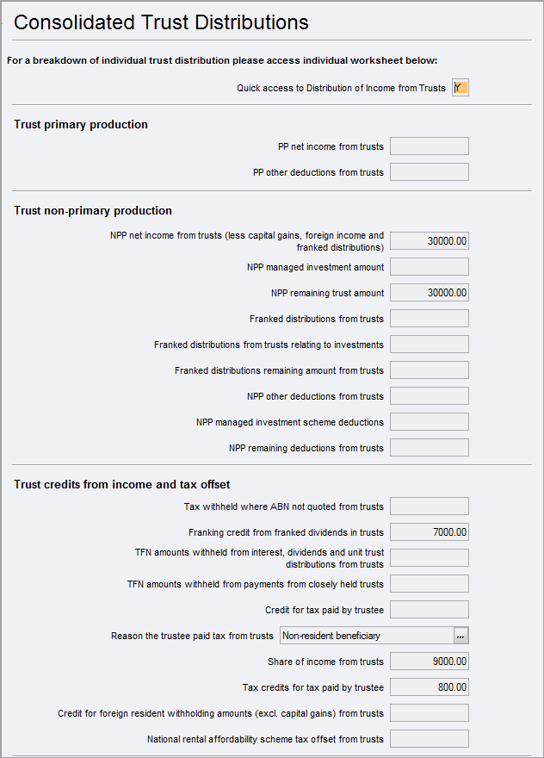Image resolution: width=544 pixels, height=758 pixels.
Task: Select the PP other deductions from trusts field
Action: click(429, 171)
